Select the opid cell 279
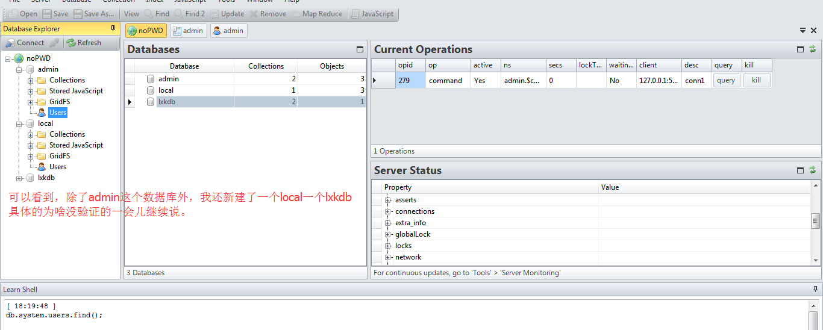Viewport: 823px width, 330px height. pos(410,80)
